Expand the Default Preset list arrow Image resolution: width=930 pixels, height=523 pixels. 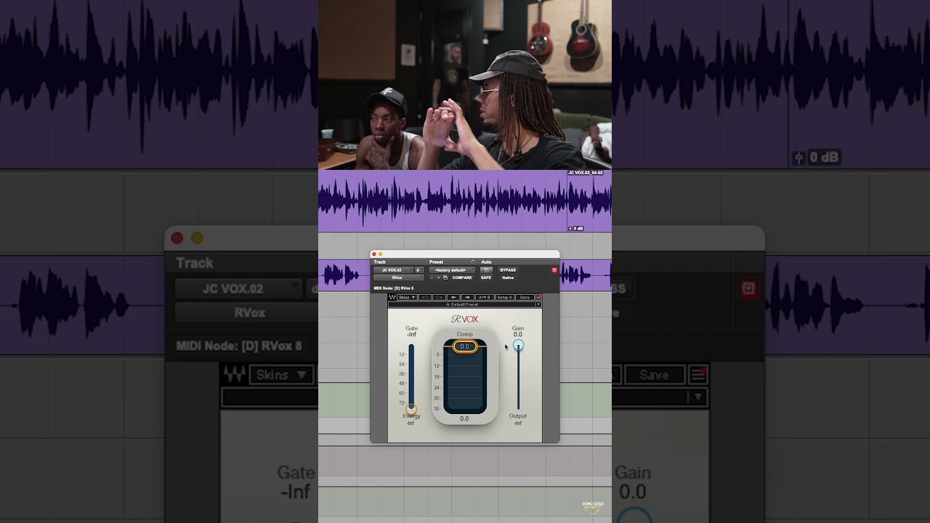pyautogui.click(x=538, y=304)
